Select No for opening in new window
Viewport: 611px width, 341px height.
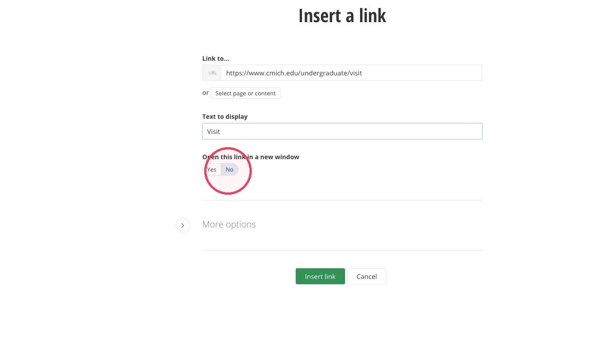pos(230,169)
